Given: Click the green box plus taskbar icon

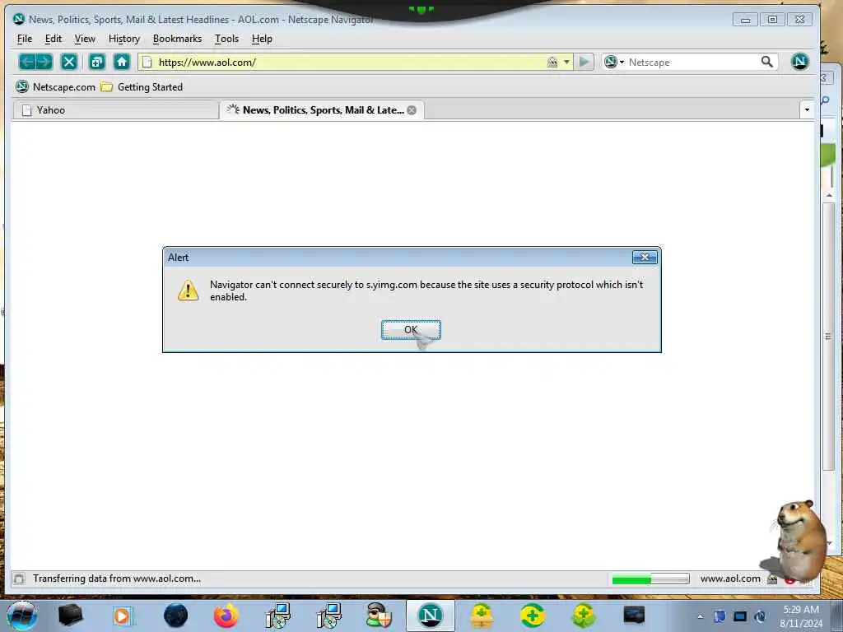Looking at the screenshot, I should [584, 616].
